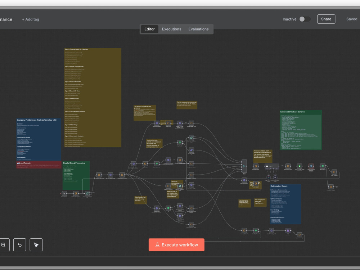This screenshot has height=270, width=360.
Task: Tidy up workflow with the broom icon
Action: point(36,245)
